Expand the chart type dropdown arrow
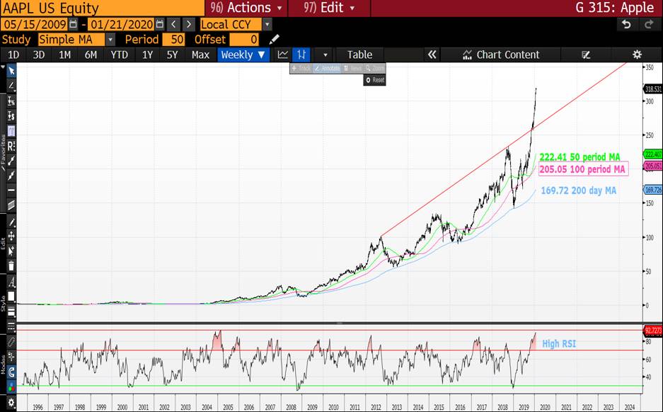The width and height of the screenshot is (663, 412). [325, 55]
